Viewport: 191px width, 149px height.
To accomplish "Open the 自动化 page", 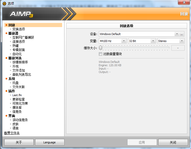I will click(x=17, y=54).
